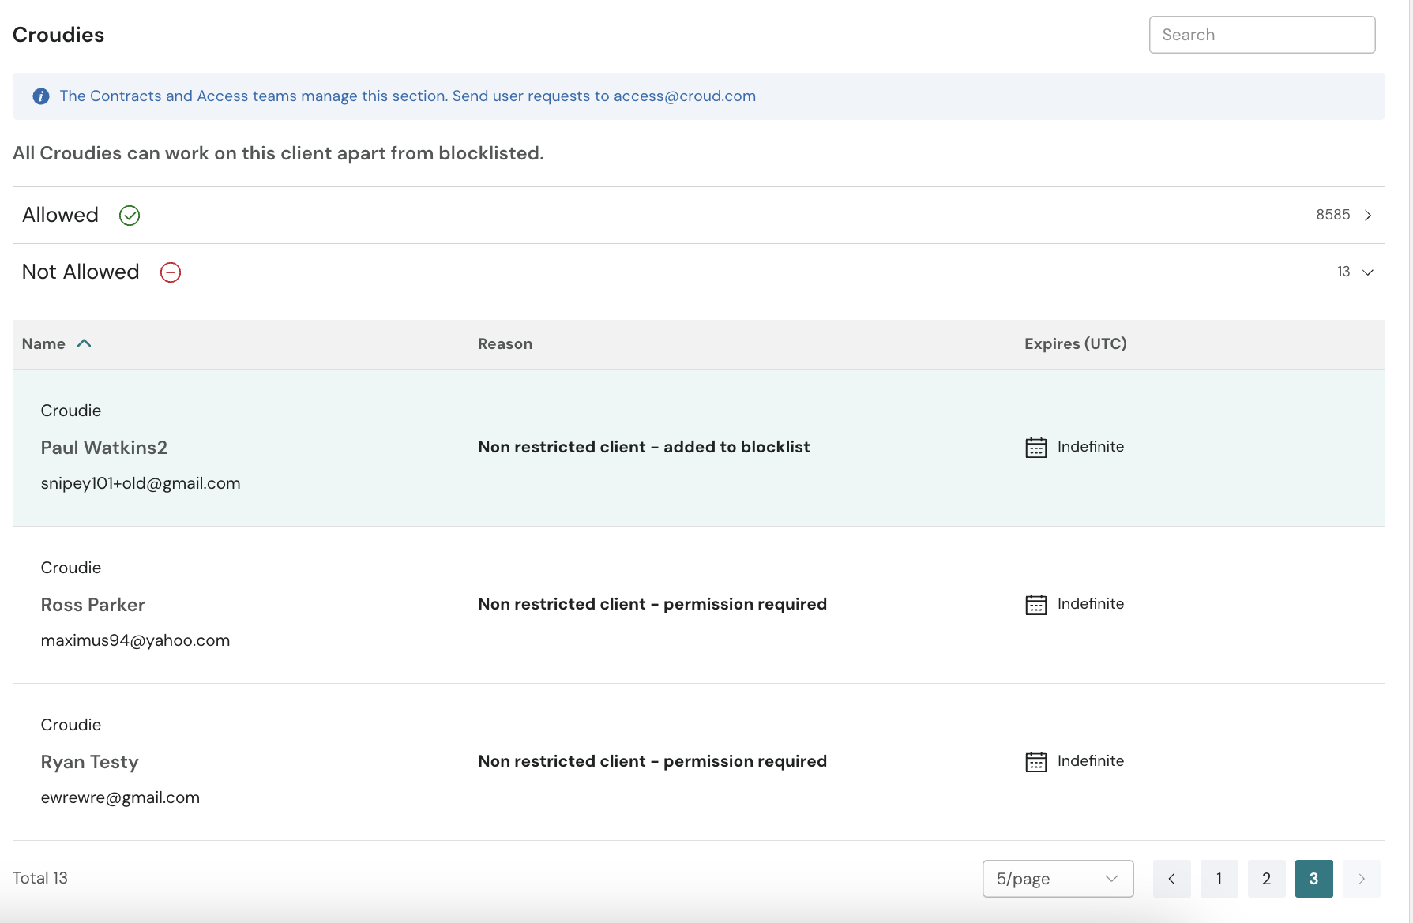
Task: Go to the previous page arrow
Action: pyautogui.click(x=1171, y=879)
